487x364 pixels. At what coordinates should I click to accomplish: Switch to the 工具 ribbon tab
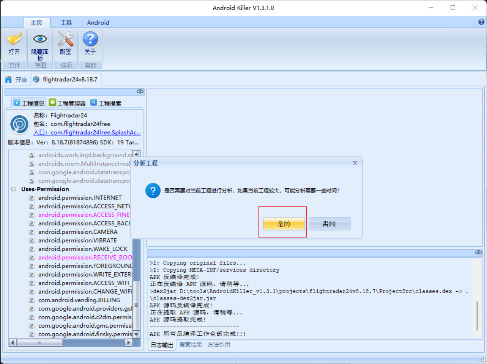point(66,22)
